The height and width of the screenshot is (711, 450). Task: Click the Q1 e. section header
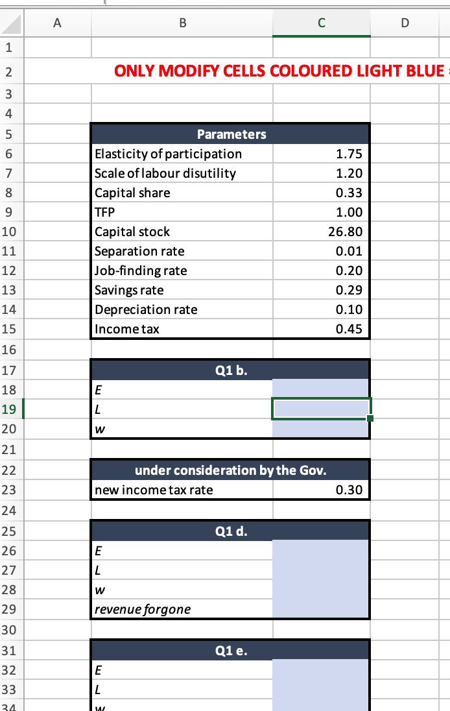(231, 651)
